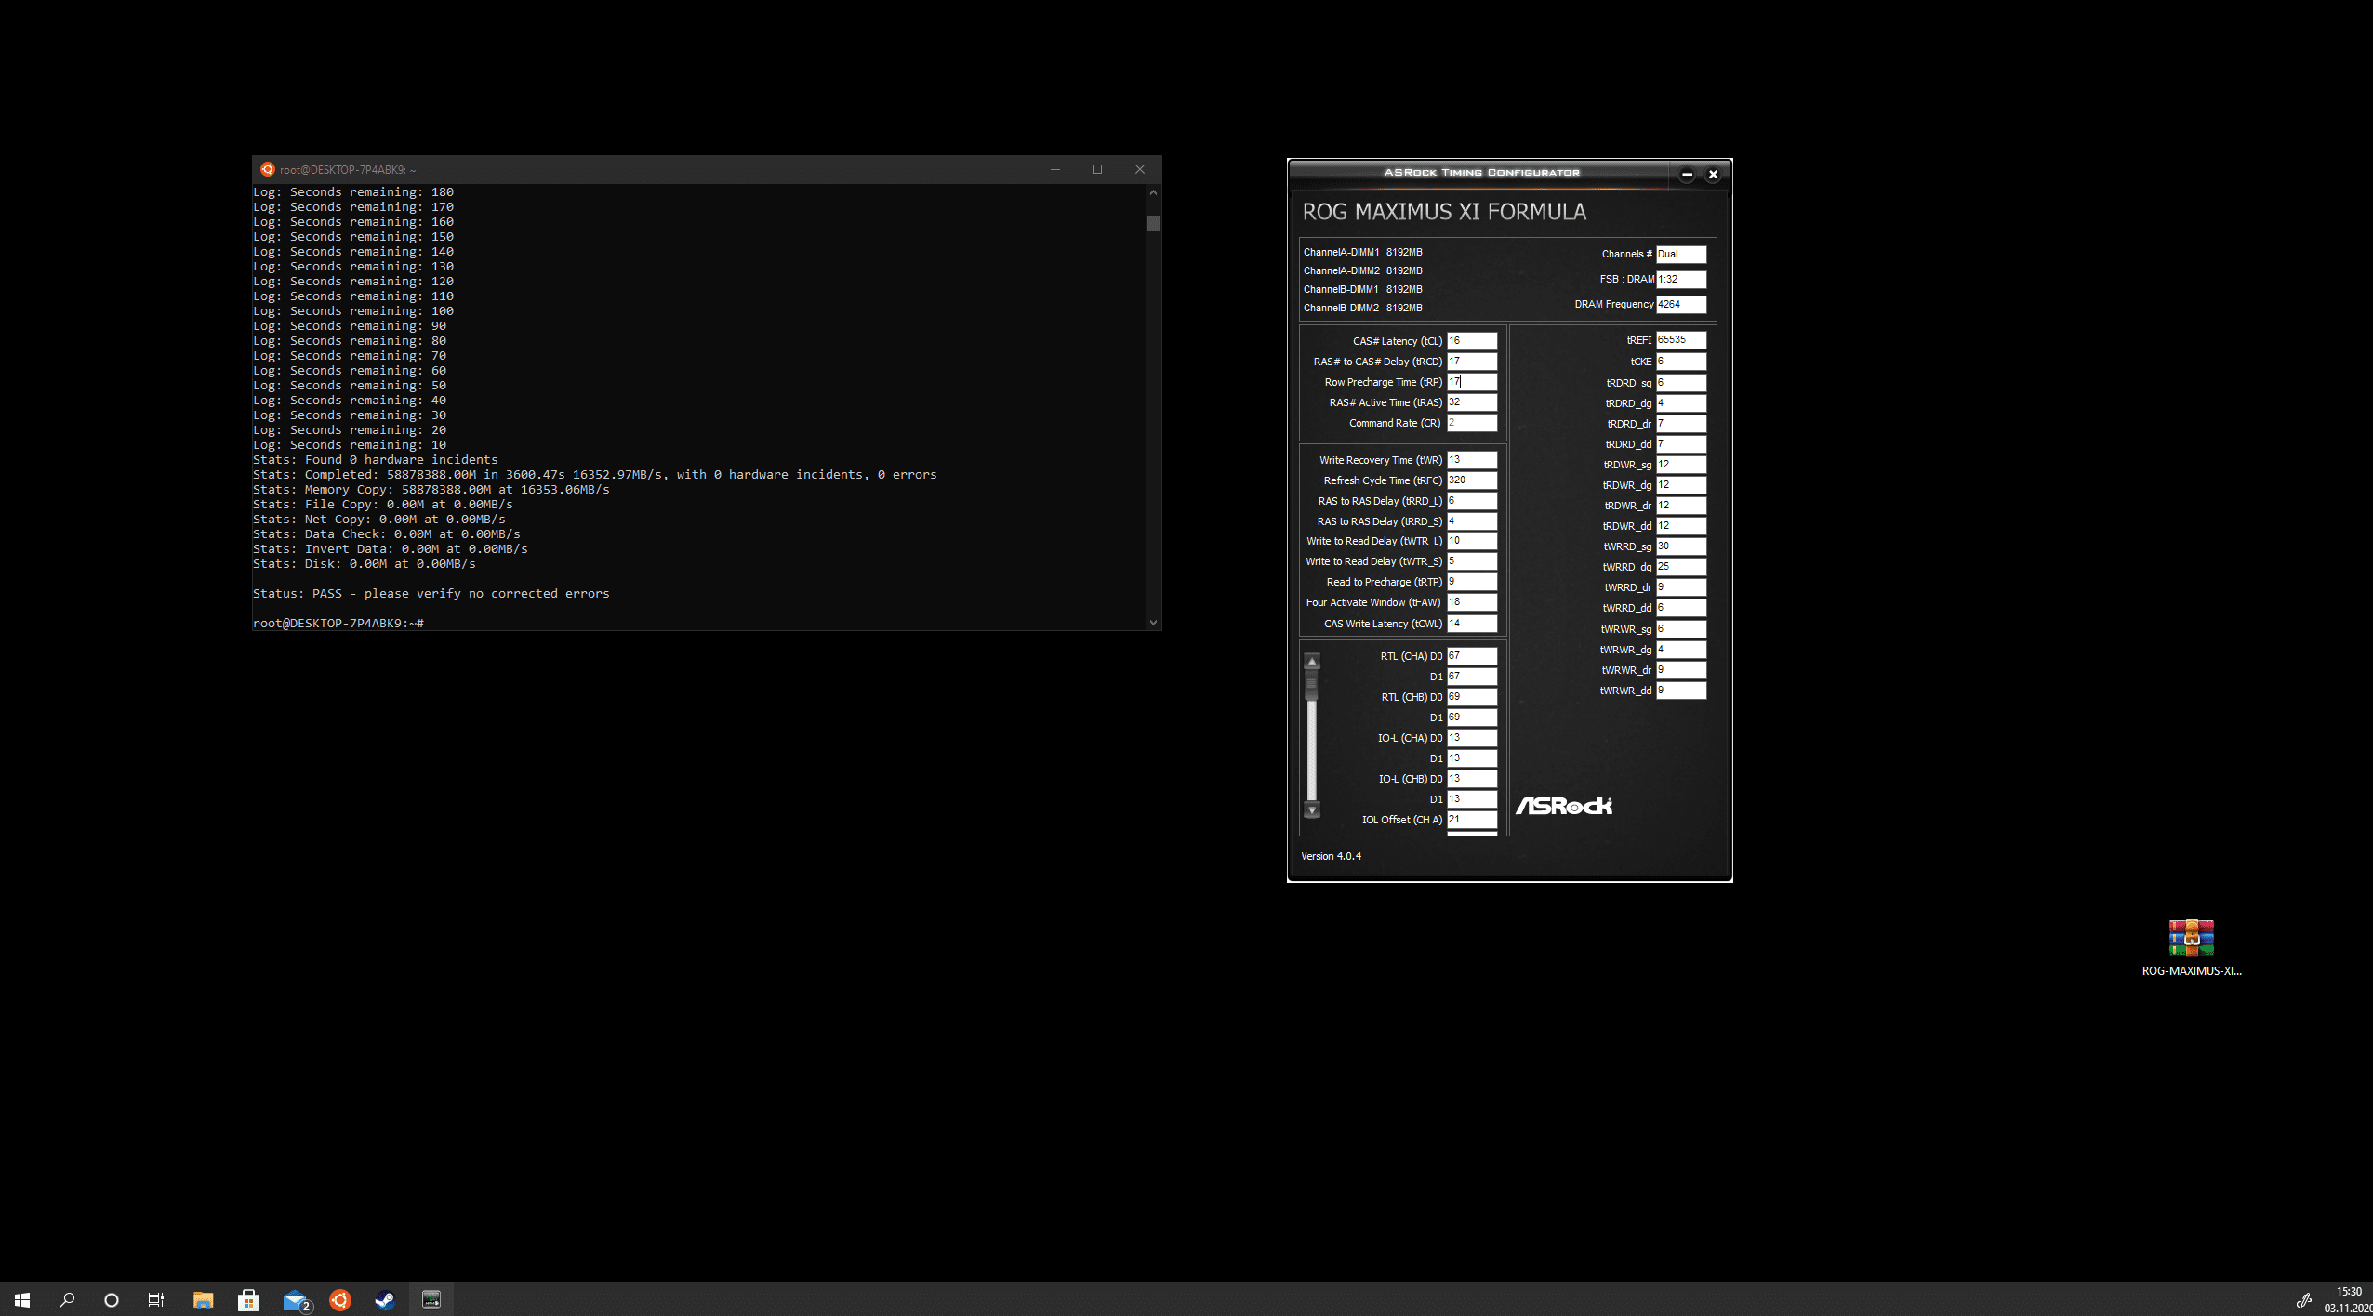The width and height of the screenshot is (2373, 1316).
Task: Open Mail app with 2 notifications
Action: (x=296, y=1299)
